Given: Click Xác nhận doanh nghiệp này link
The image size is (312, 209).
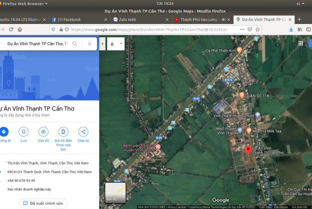Looking at the screenshot, I should (29, 189).
